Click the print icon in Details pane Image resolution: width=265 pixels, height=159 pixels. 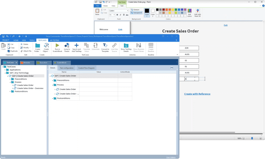click(172, 68)
